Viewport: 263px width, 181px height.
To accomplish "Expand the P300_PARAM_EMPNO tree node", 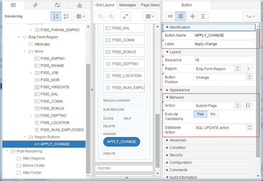I will (x=31, y=30).
